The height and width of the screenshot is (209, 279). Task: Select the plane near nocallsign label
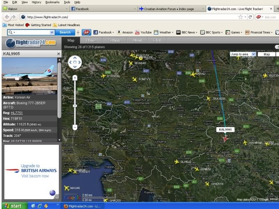point(246,142)
